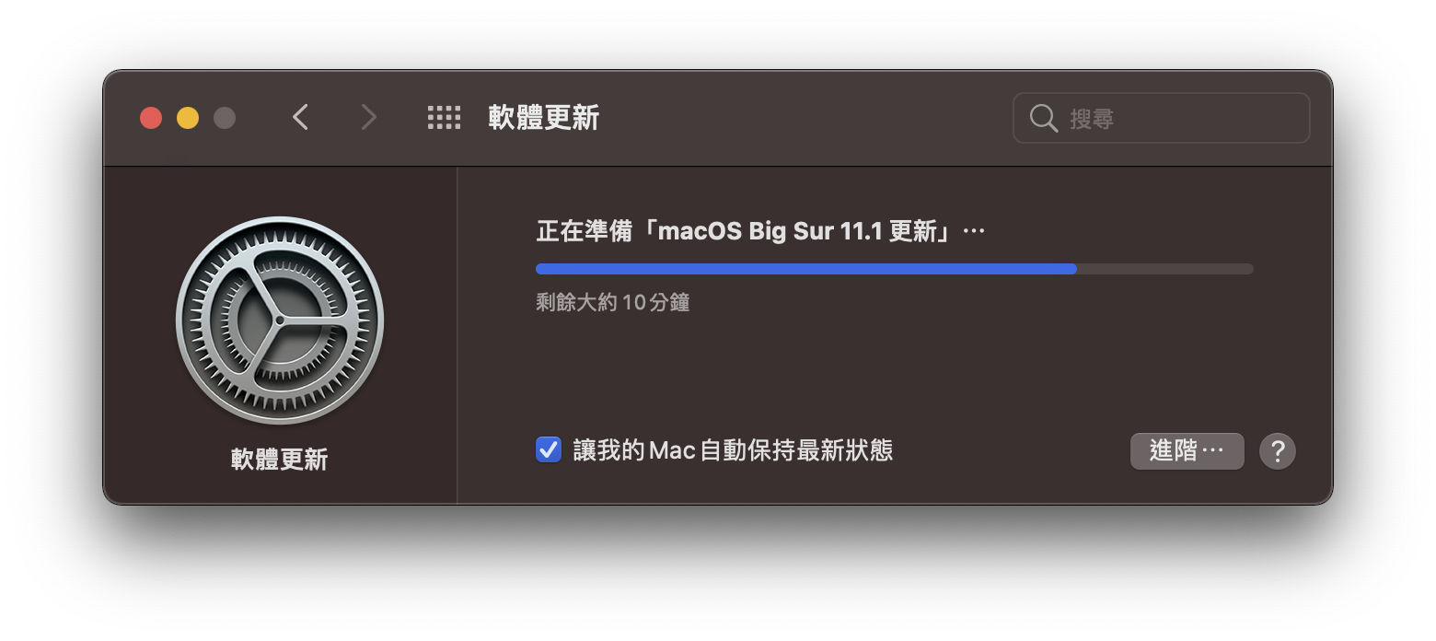This screenshot has height=641, width=1436.
Task: Click the magnifier icon in search box
Action: coord(1043,118)
